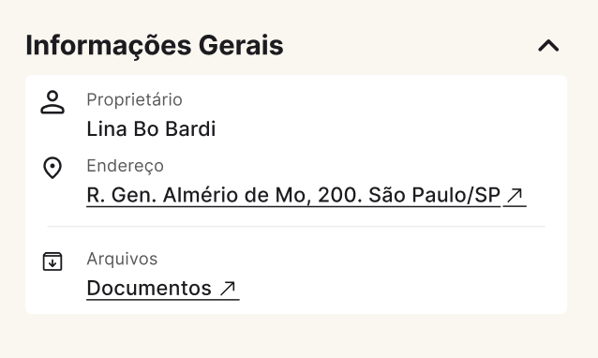Click the beige background below the card
Screen dimensions: 598x358
click(x=299, y=337)
